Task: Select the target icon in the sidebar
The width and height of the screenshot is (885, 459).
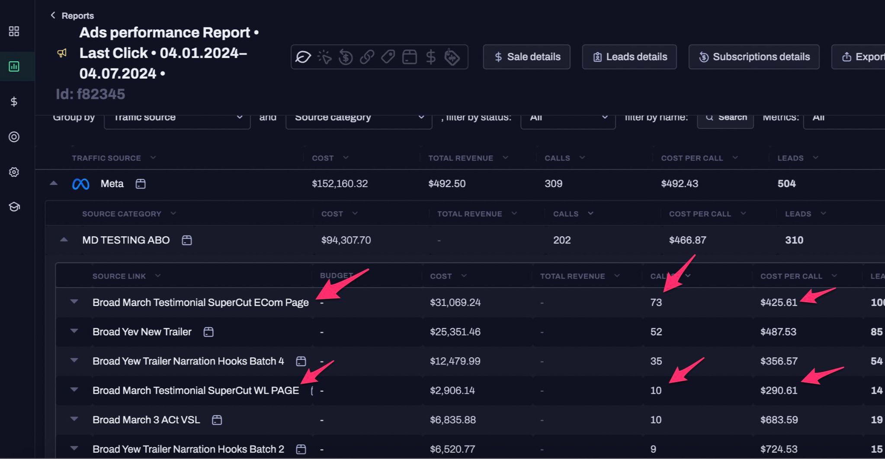Action: coord(14,137)
